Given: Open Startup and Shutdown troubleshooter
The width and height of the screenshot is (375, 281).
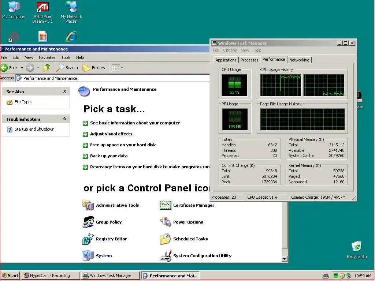Looking at the screenshot, I should (31, 129).
